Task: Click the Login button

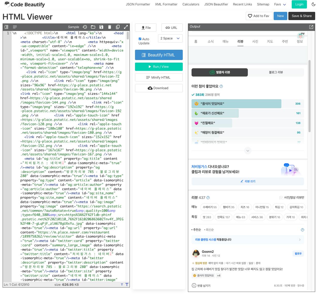Action: (299, 4)
